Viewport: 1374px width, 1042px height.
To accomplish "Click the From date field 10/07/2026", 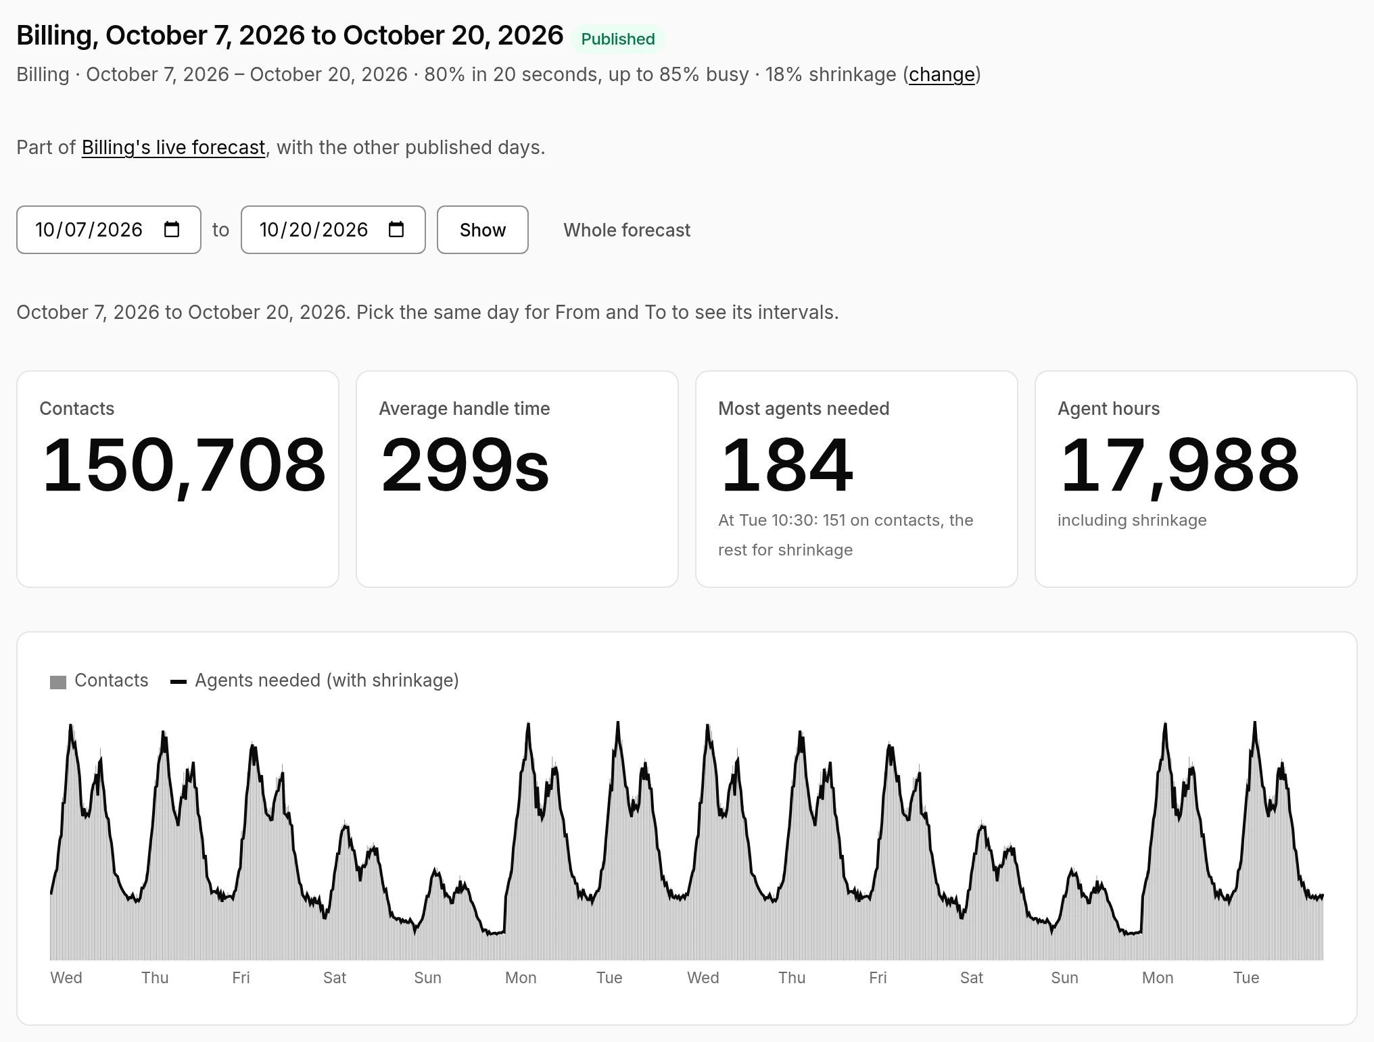I will (109, 230).
